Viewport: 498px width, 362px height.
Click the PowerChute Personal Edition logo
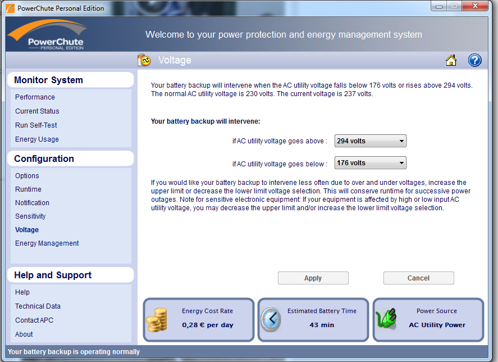point(48,35)
